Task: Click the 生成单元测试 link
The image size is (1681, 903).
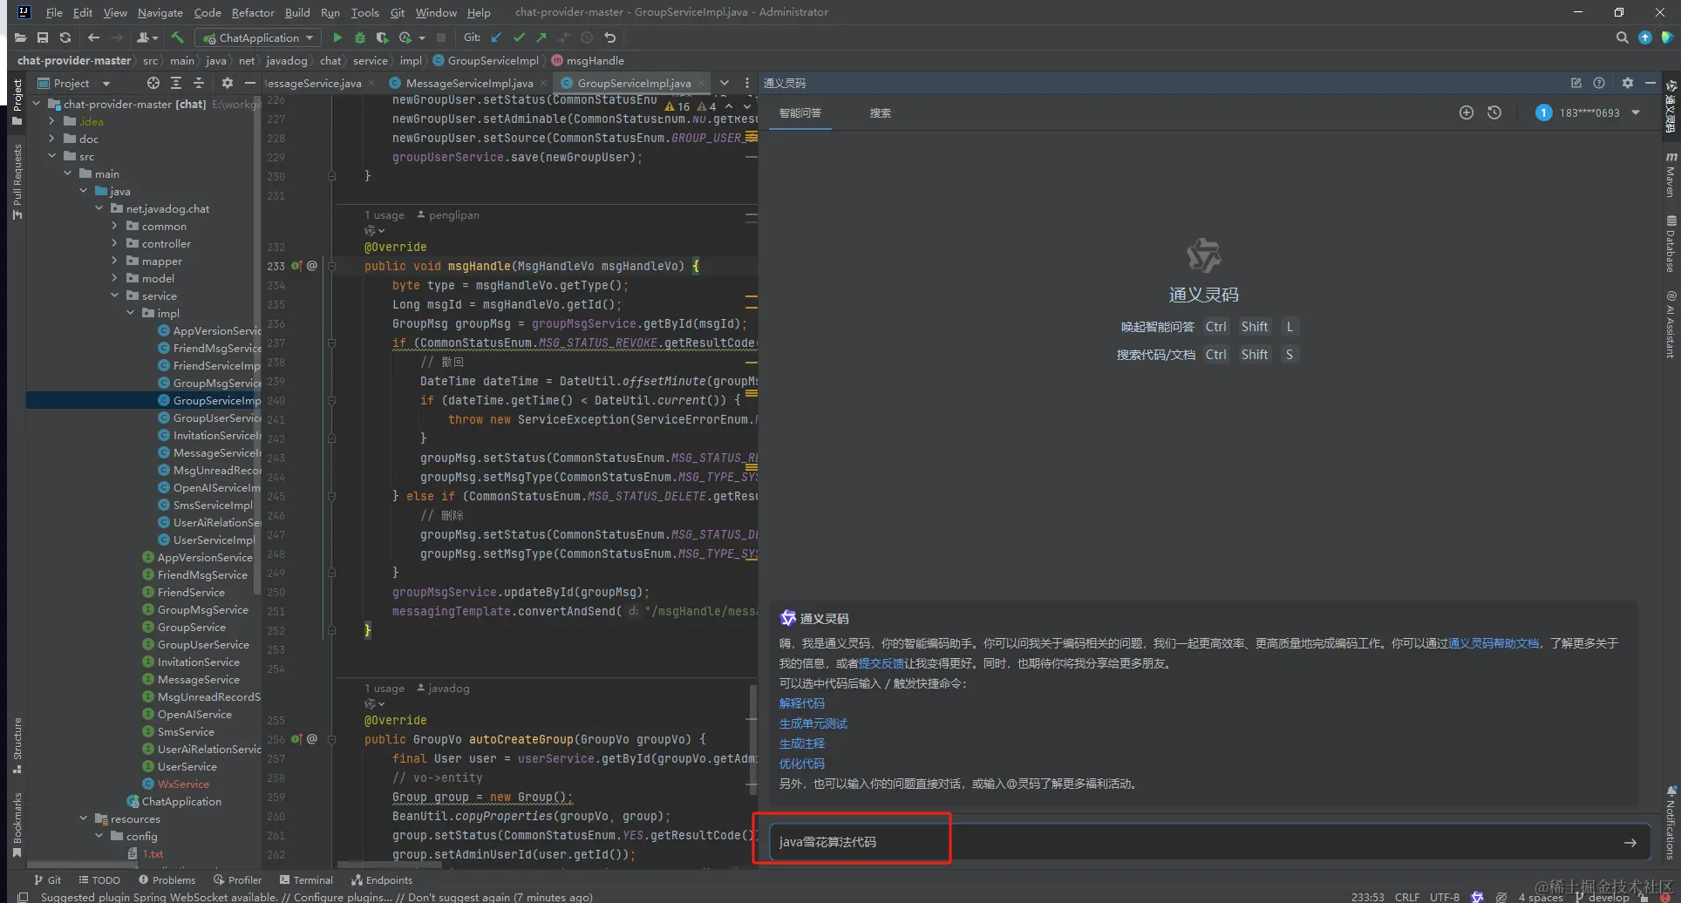Action: (x=813, y=723)
